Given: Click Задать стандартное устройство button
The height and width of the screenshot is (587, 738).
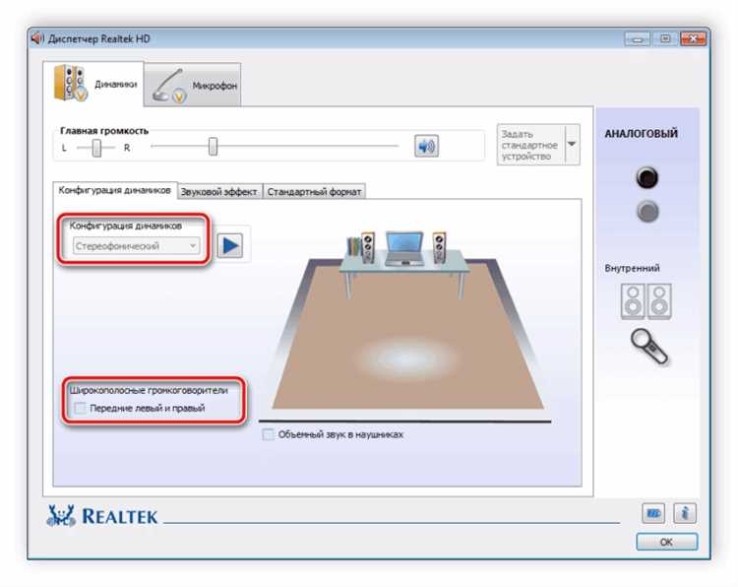Looking at the screenshot, I should pyautogui.click(x=531, y=145).
